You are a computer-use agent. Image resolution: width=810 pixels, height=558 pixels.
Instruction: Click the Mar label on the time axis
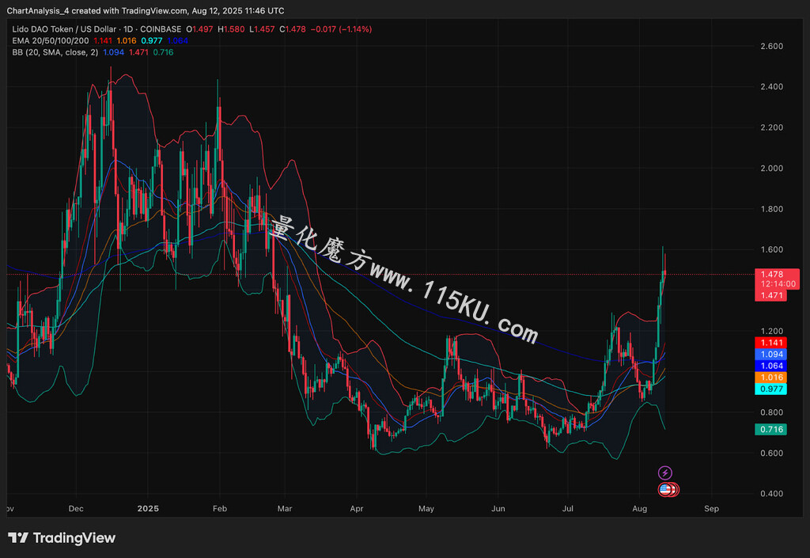point(285,508)
